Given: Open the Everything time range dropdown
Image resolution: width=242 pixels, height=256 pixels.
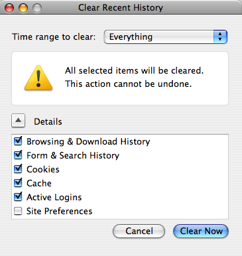Looking at the screenshot, I should coord(166,36).
